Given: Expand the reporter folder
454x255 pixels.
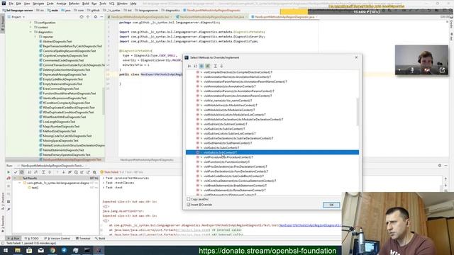Looking at the screenshot, I should (35, 37).
